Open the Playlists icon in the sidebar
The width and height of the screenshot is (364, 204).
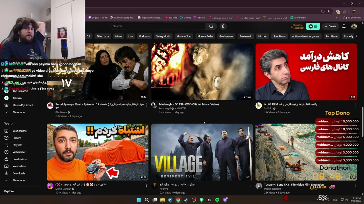6,145
